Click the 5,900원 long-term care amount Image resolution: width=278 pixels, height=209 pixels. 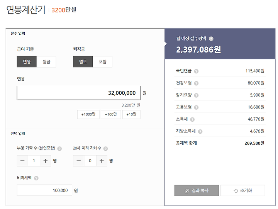[257, 95]
